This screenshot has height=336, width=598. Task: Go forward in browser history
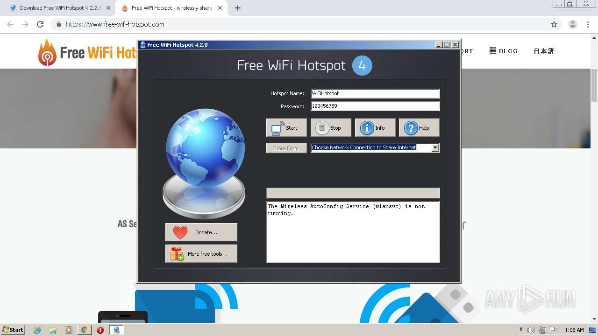25,24
